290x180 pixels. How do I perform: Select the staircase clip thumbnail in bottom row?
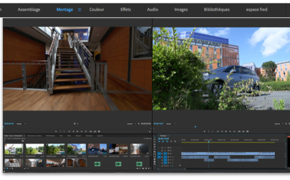point(76,163)
